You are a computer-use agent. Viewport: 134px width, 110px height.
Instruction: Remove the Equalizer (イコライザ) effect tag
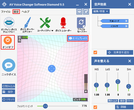[126, 26]
